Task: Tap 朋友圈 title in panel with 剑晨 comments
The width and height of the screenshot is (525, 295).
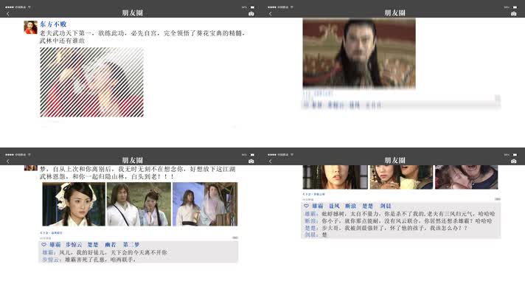Action: pyautogui.click(x=394, y=160)
